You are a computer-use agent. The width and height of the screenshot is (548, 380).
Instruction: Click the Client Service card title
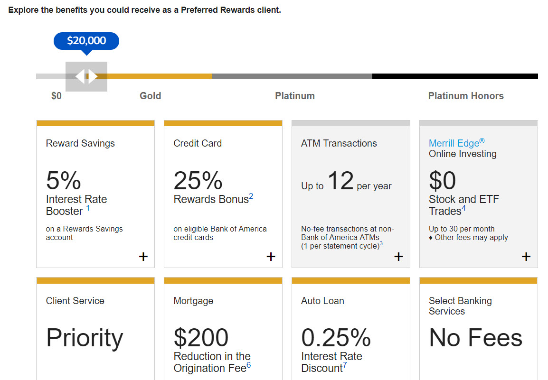(x=75, y=301)
